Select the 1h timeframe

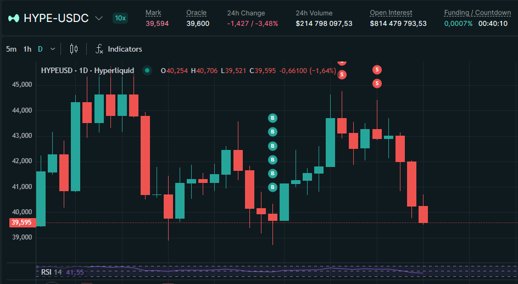click(27, 49)
